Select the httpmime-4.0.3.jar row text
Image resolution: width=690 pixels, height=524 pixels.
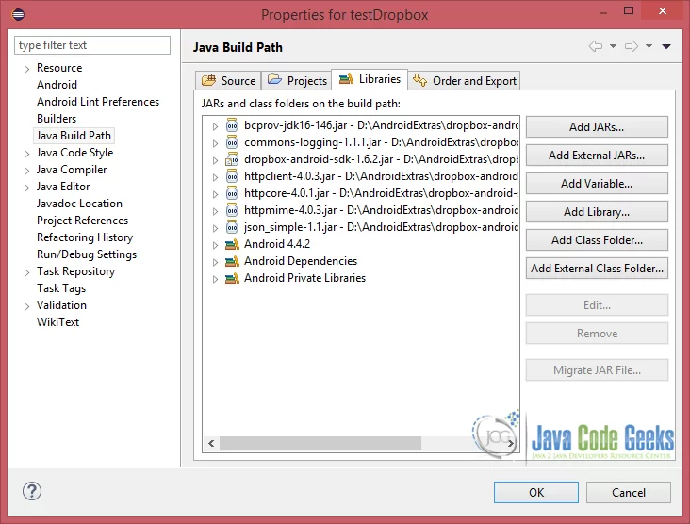(381, 210)
